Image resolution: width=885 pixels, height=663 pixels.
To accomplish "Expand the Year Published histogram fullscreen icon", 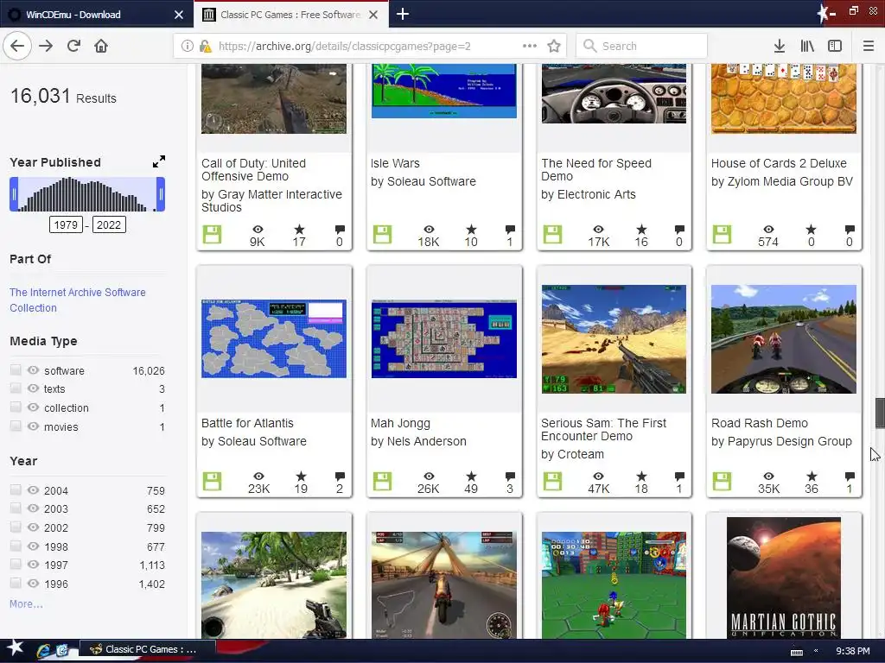I will point(159,161).
